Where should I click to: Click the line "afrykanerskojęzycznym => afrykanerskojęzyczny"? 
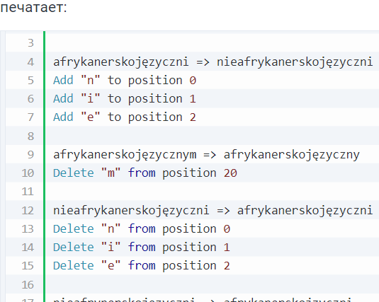pos(206,155)
